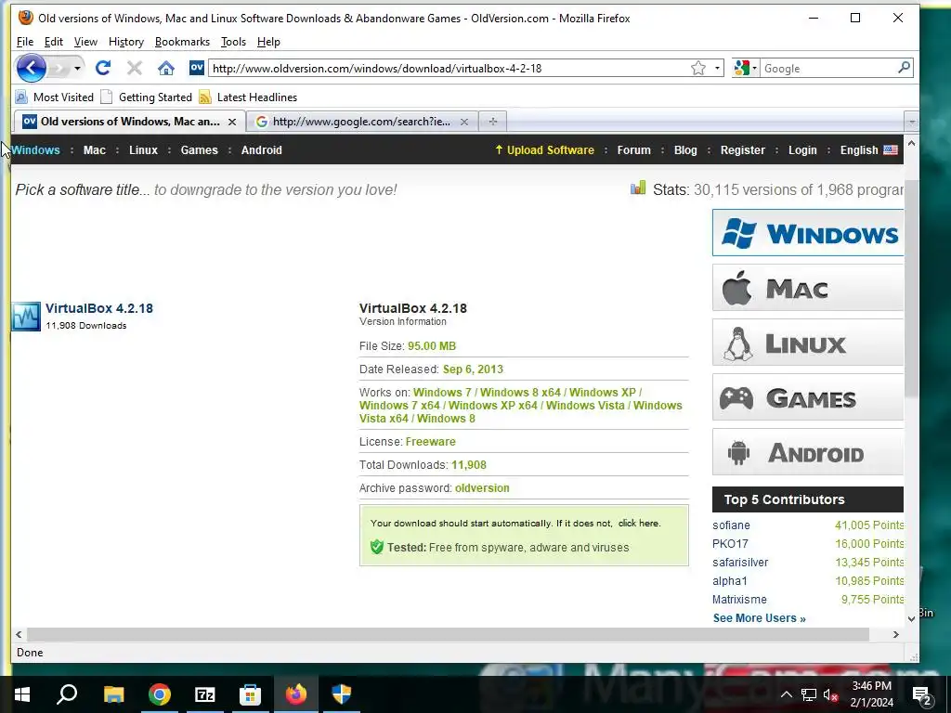Open the Help menu
Screen dimensions: 951x713
268,42
